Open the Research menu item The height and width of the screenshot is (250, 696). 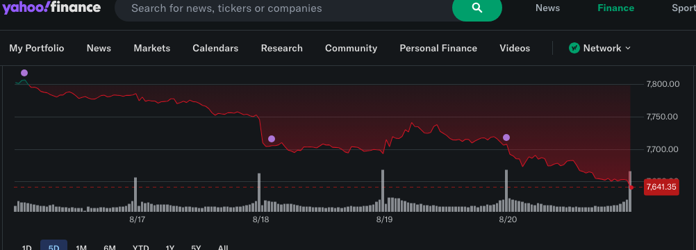click(281, 48)
